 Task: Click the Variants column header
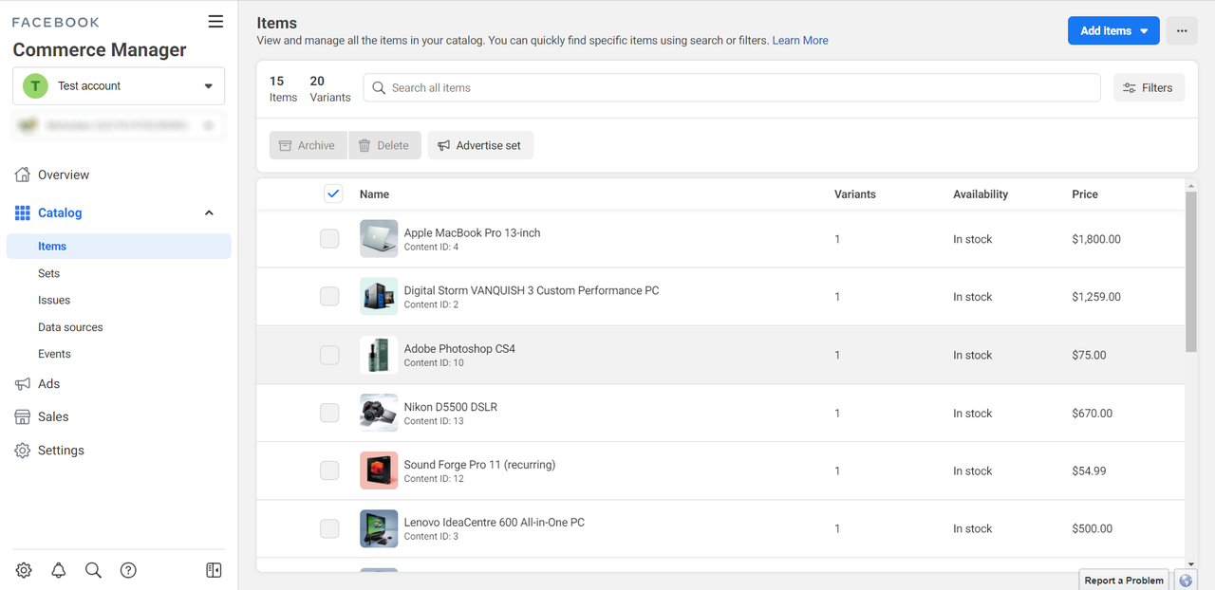[855, 194]
